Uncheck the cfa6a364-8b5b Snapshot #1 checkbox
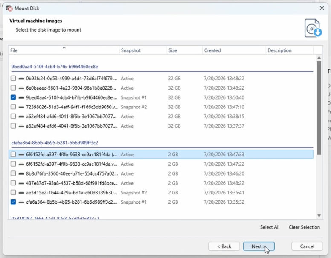This screenshot has height=258, width=331. point(13,202)
